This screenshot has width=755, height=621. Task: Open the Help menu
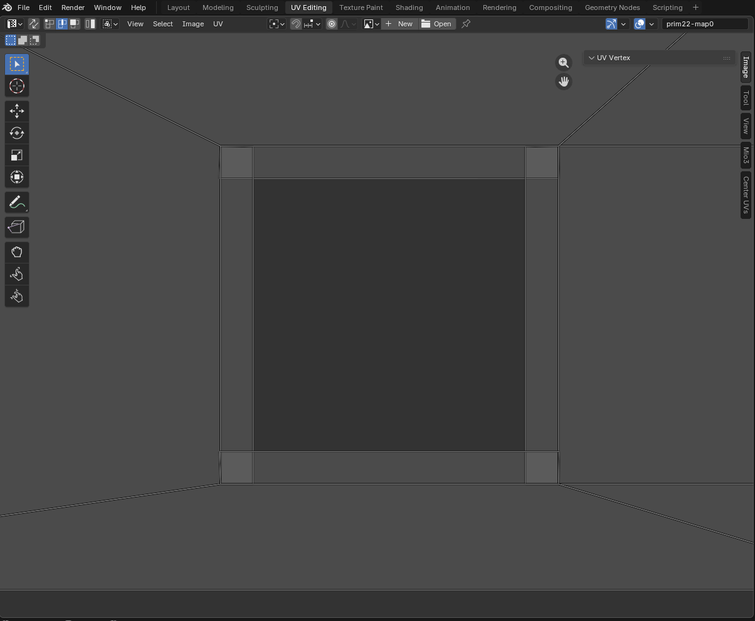point(138,8)
